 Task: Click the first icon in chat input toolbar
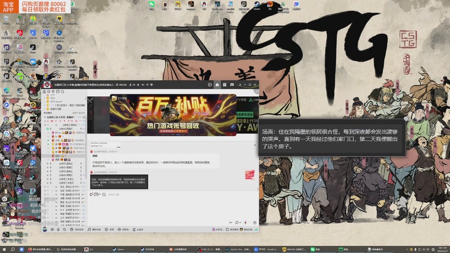pyautogui.click(x=91, y=195)
